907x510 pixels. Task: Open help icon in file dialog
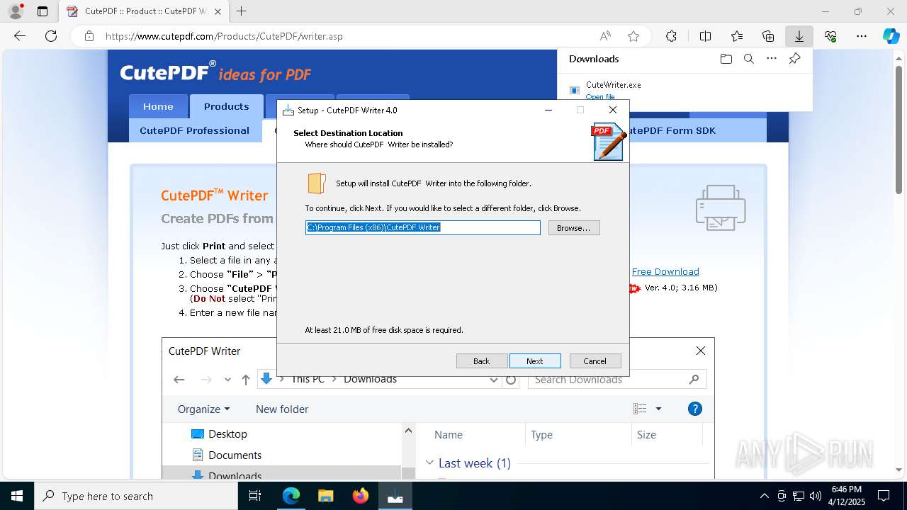695,409
